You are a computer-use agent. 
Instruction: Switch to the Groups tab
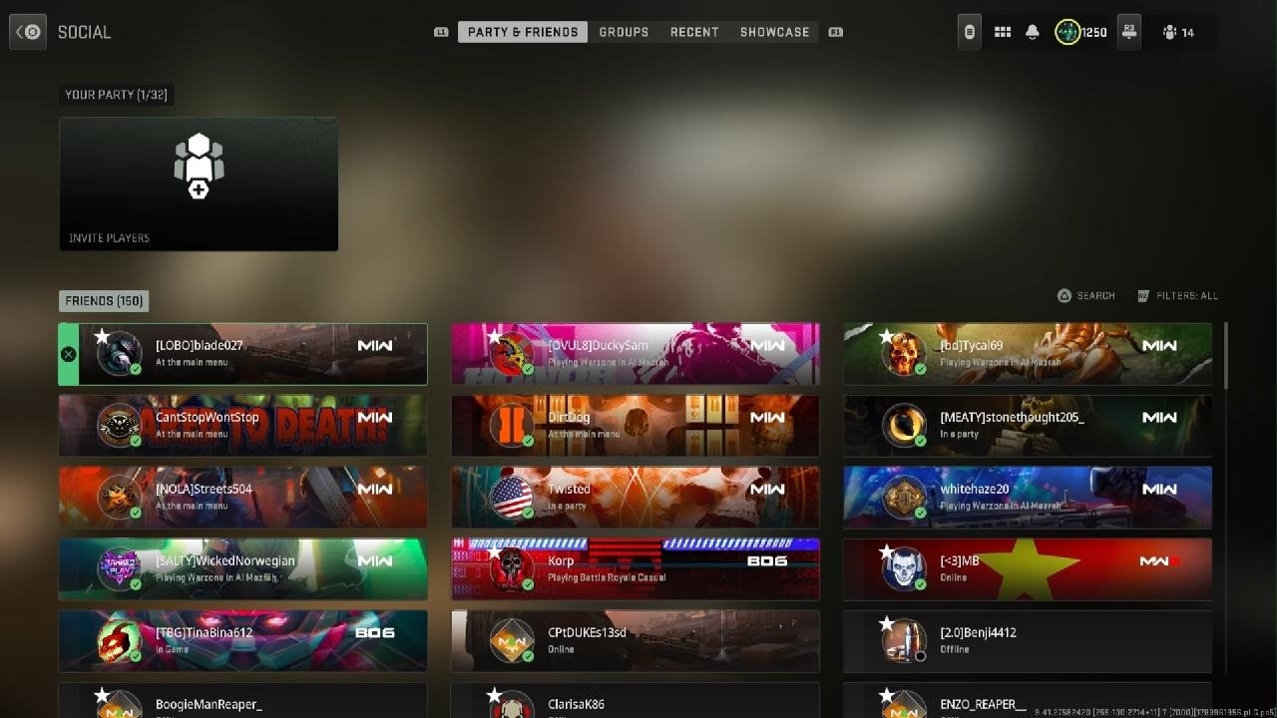click(624, 32)
